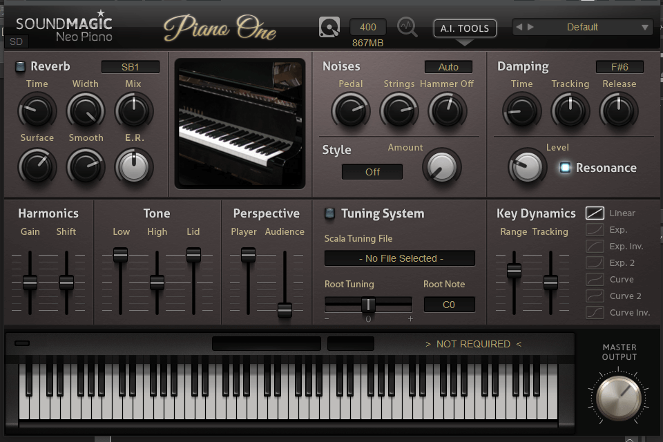Select the Exp. velocity curve icon
This screenshot has width=663, height=442.
pyautogui.click(x=595, y=230)
